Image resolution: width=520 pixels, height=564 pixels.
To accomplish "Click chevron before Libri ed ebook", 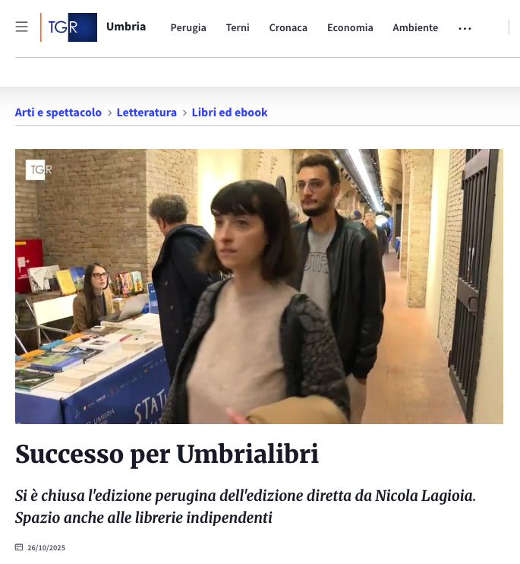I will tap(184, 113).
